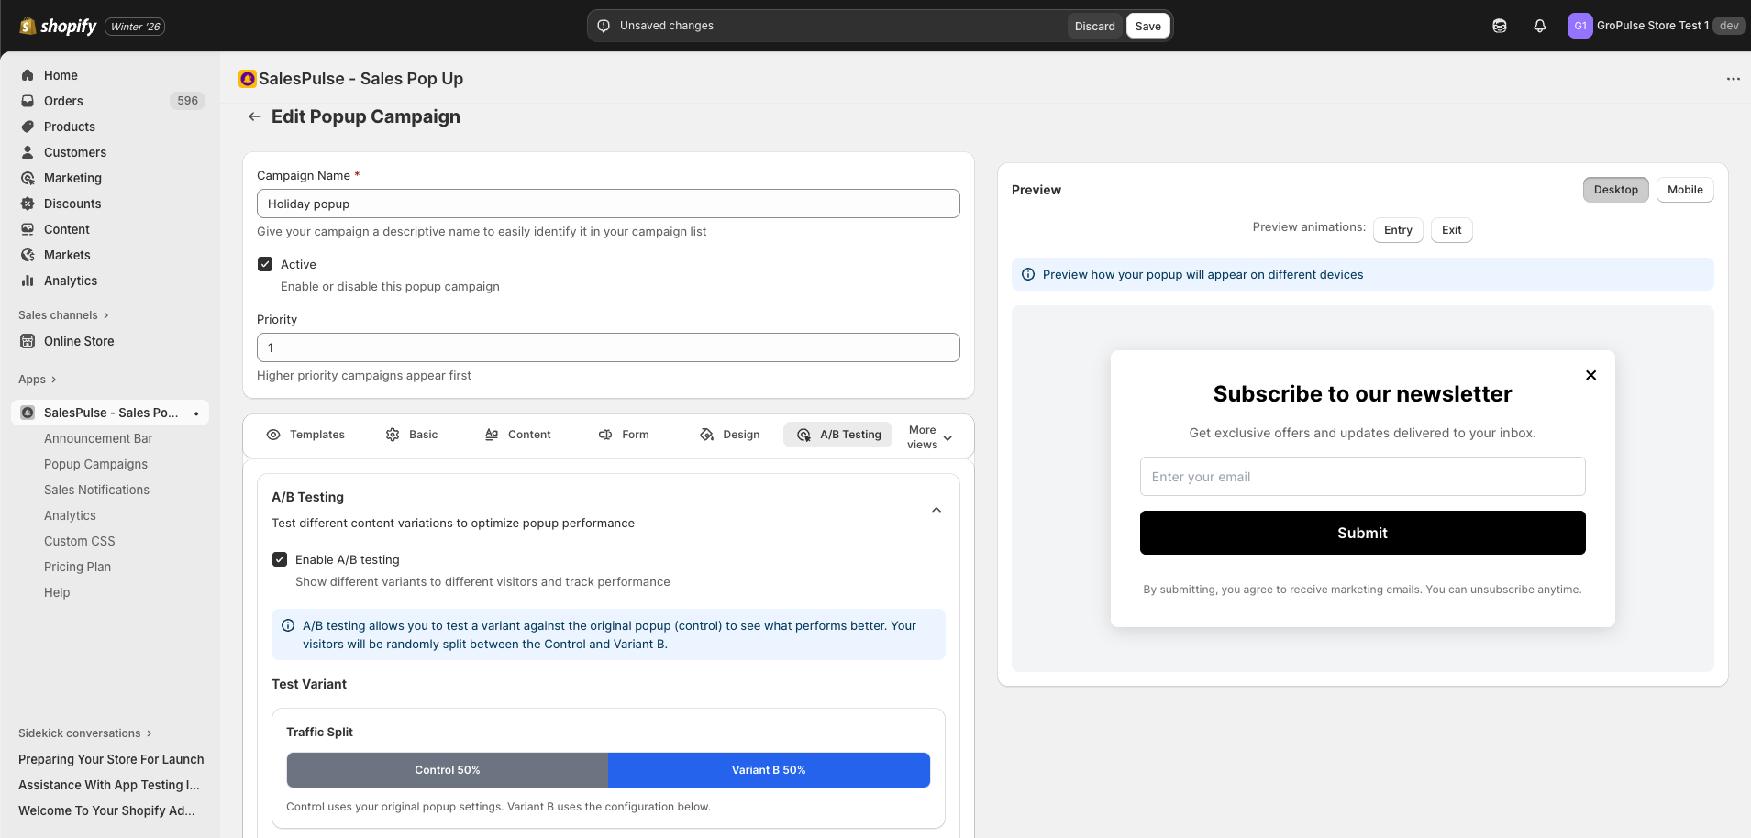Open the Templates view in the popup editor
The width and height of the screenshot is (1751, 838).
[306, 434]
